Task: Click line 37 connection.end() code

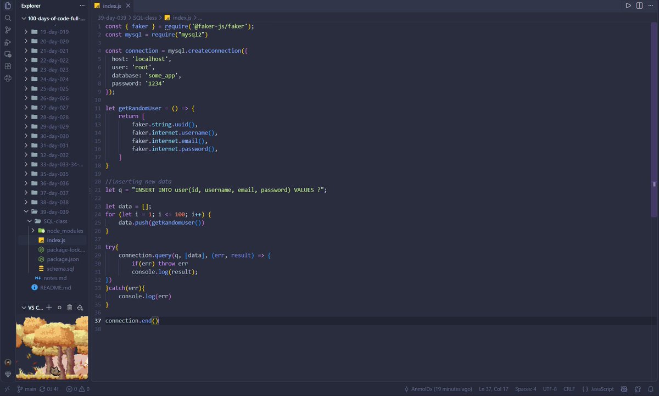Action: pos(132,320)
